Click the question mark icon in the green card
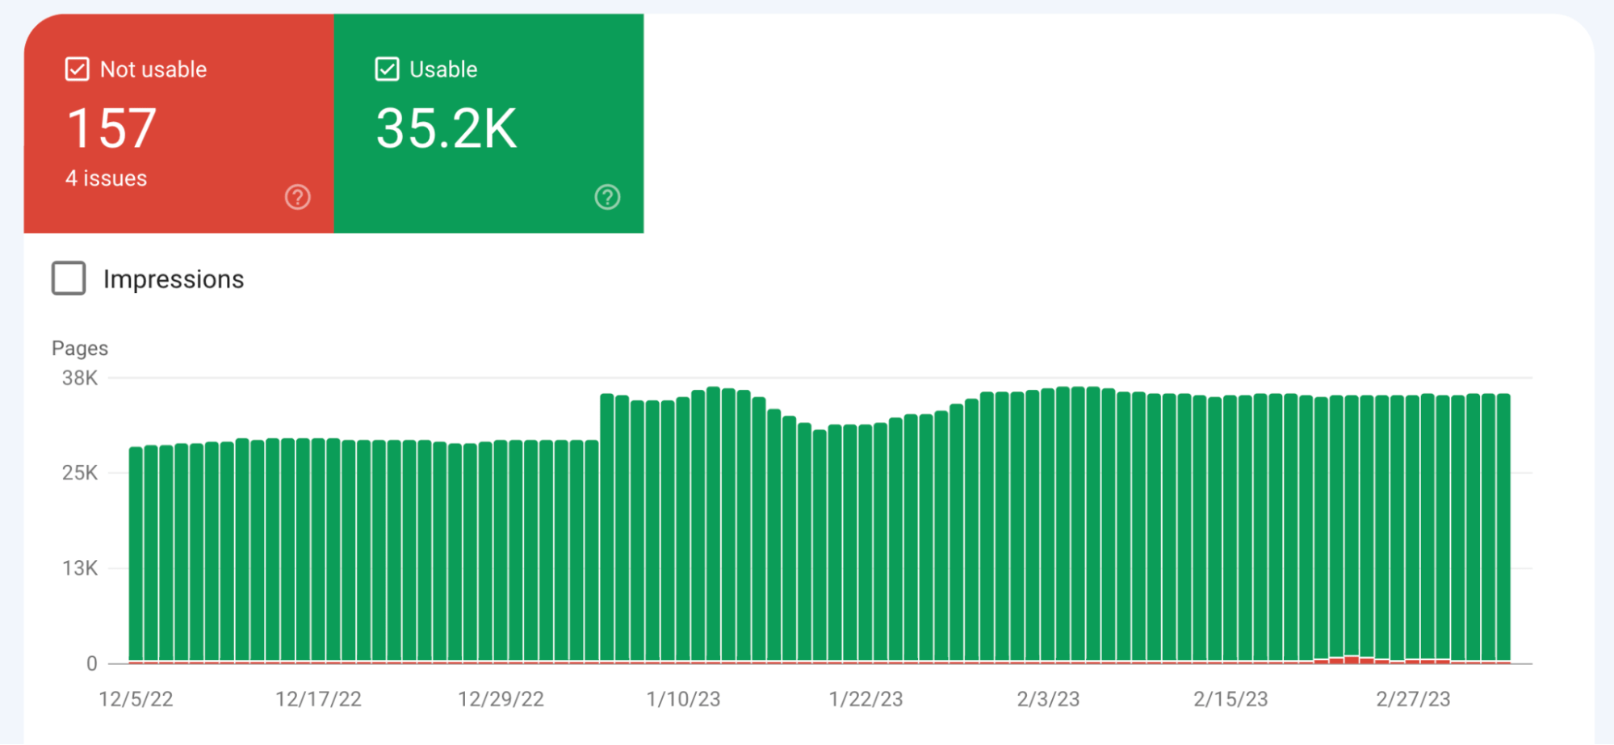Screen dimensions: 1614x745 coord(607,196)
